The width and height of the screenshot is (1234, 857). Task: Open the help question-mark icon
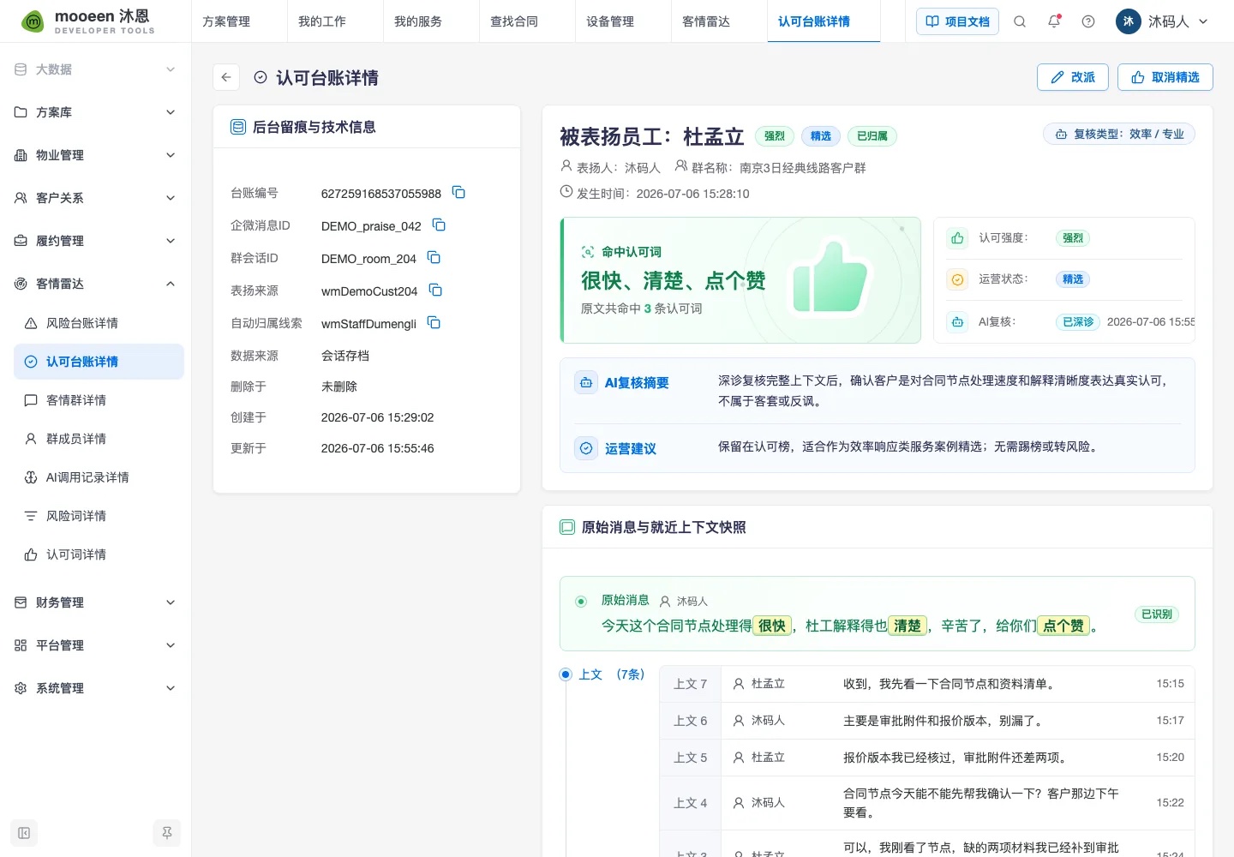1088,21
